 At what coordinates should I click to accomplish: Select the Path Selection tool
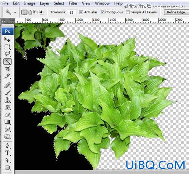pos(7,160)
